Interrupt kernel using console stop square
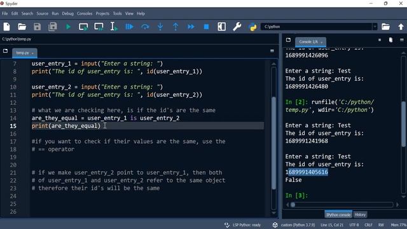Viewport: 407px width, 229px height. point(380,40)
